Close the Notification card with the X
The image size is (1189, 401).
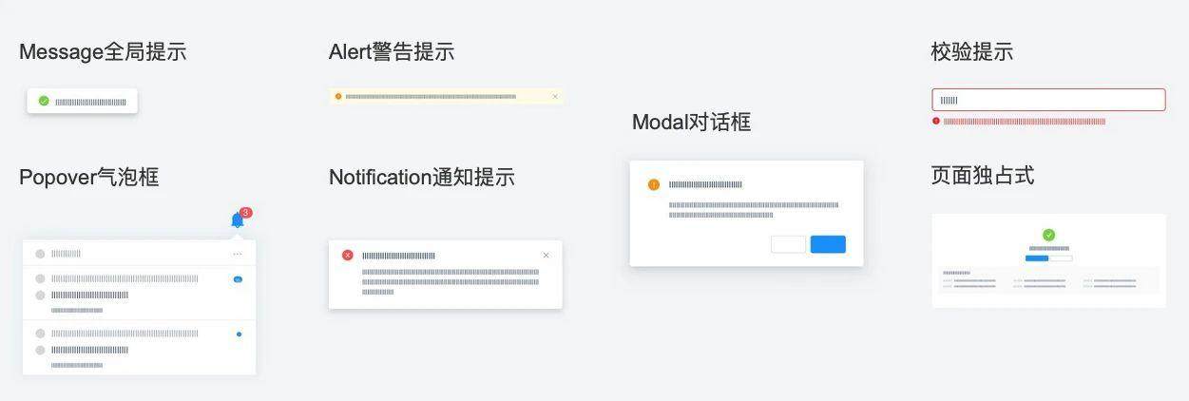546,255
